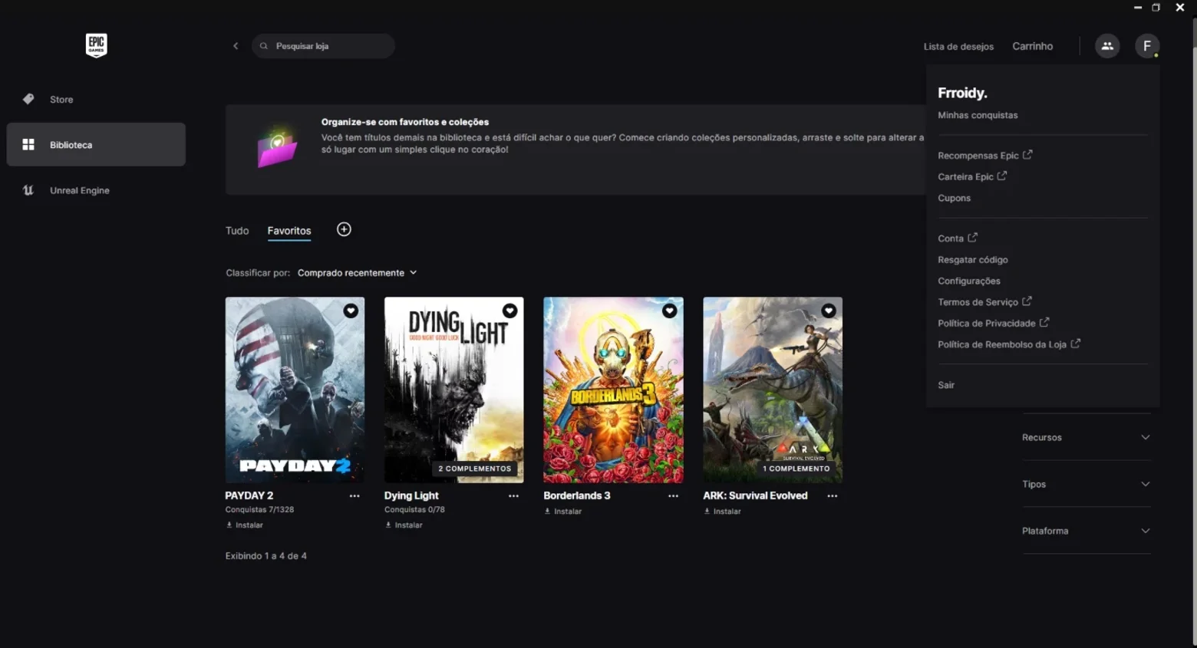Open Configurações from profile menu
1197x648 pixels.
pyautogui.click(x=969, y=281)
